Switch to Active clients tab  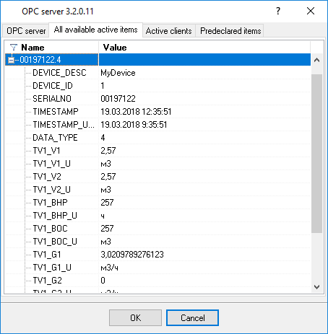click(x=169, y=31)
